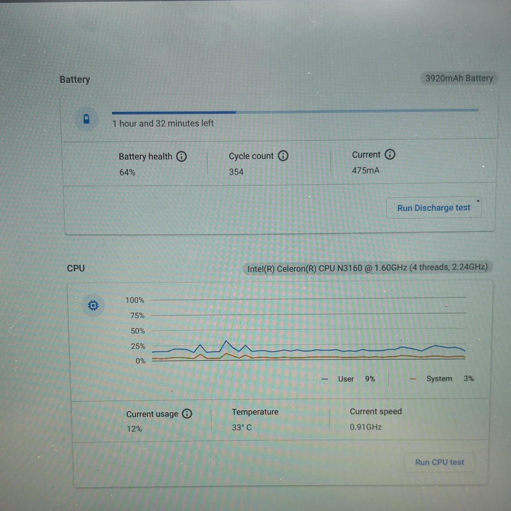Select Current value 475mA
511x511 pixels.
click(366, 170)
